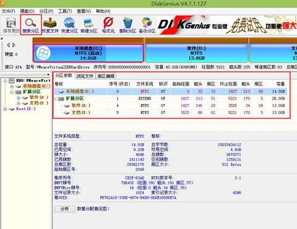This screenshot has height=229, width=297.
Task: Expand Boot(X:) in the left tree
Action: [x=6, y=109]
